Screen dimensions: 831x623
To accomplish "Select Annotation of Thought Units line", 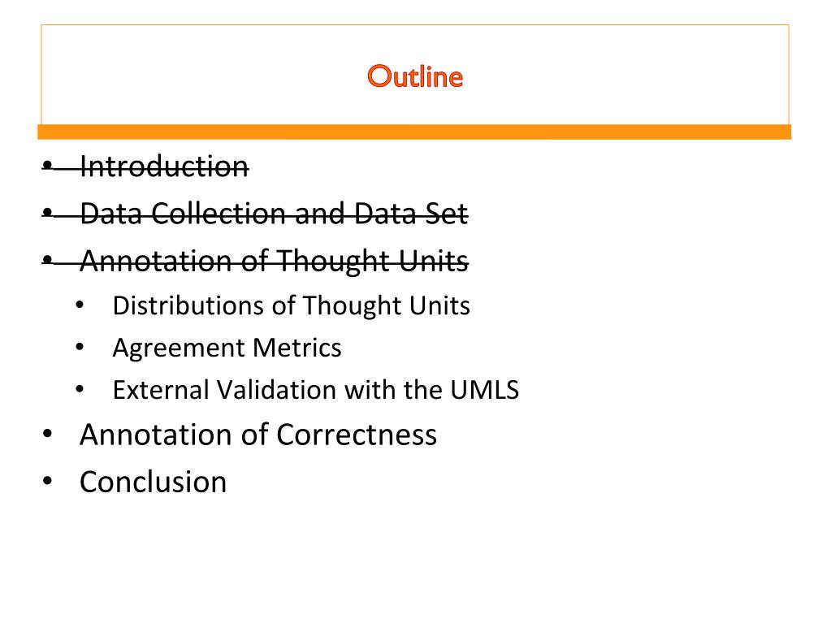I will pyautogui.click(x=274, y=261).
